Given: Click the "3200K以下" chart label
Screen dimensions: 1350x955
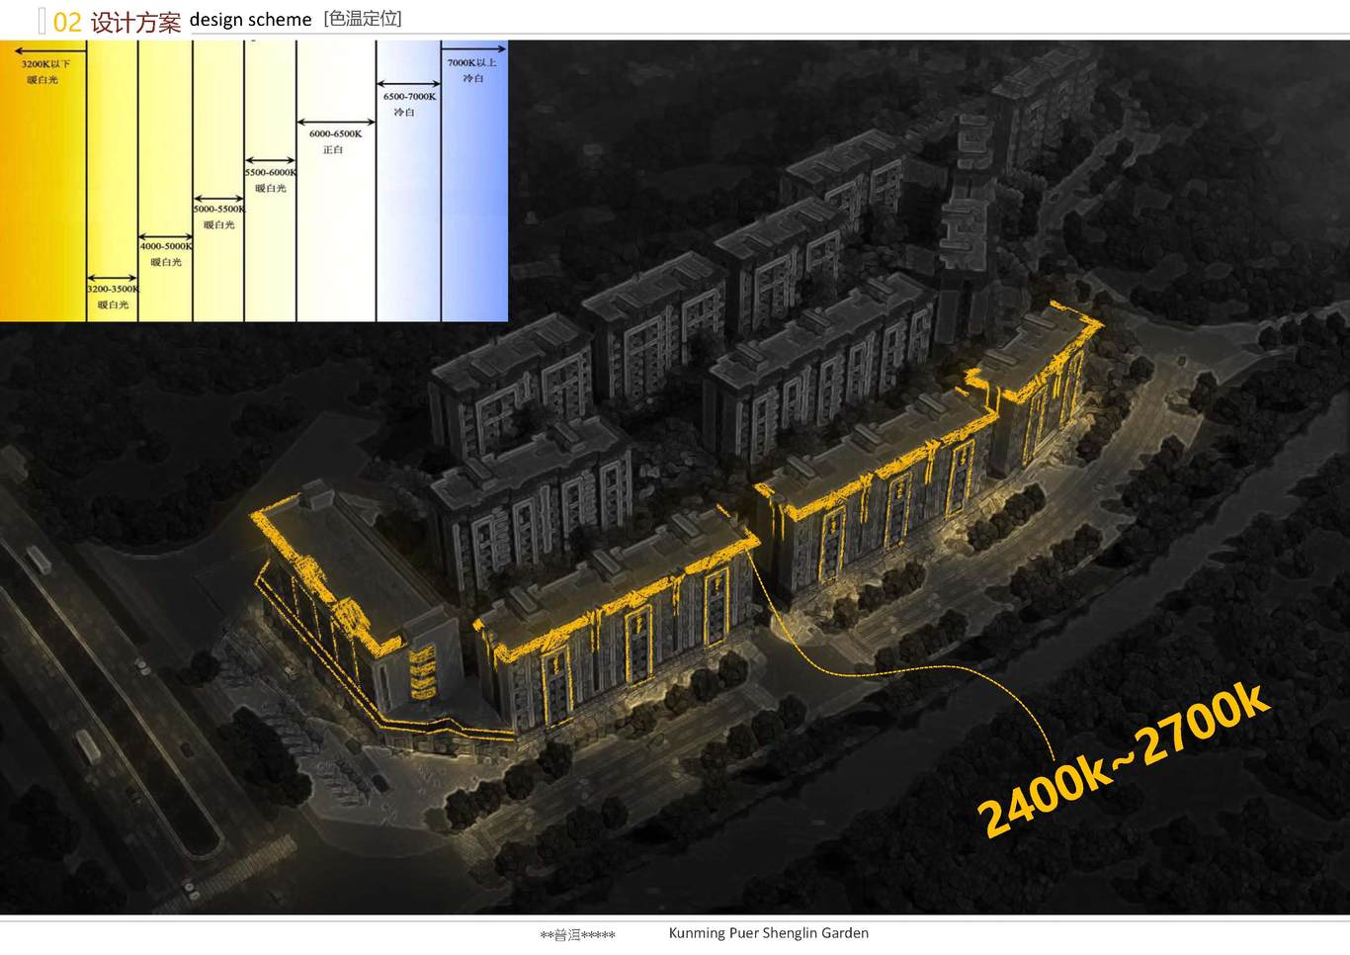Looking at the screenshot, I should click(x=45, y=64).
